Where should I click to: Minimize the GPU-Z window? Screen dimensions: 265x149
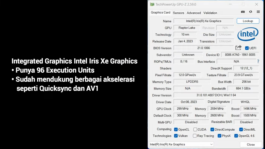pos(230,4)
